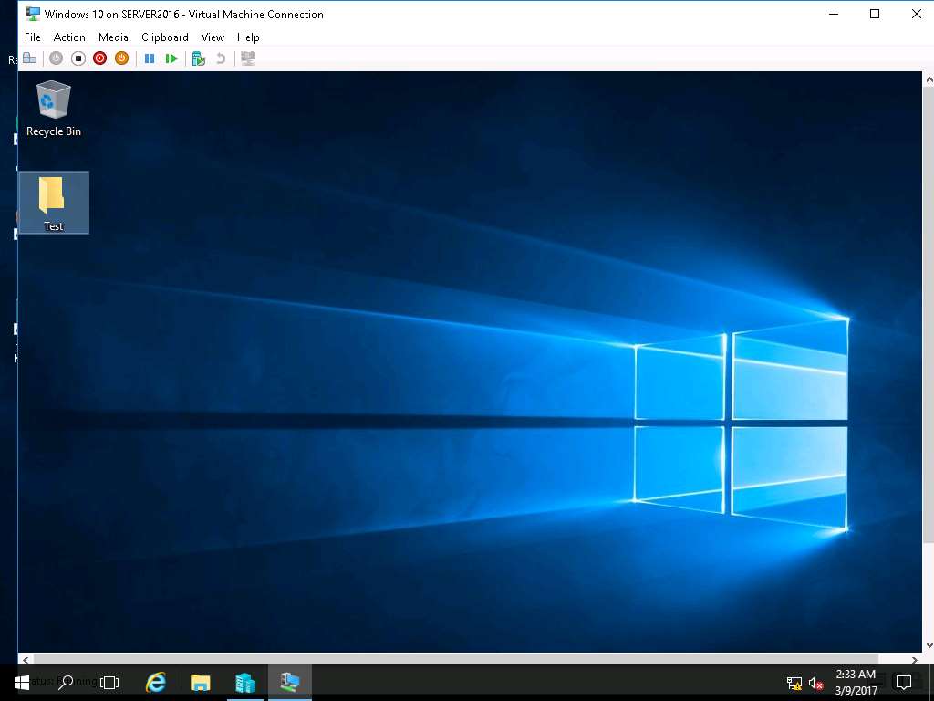Click the Enhanced Session toolbar icon

point(248,58)
